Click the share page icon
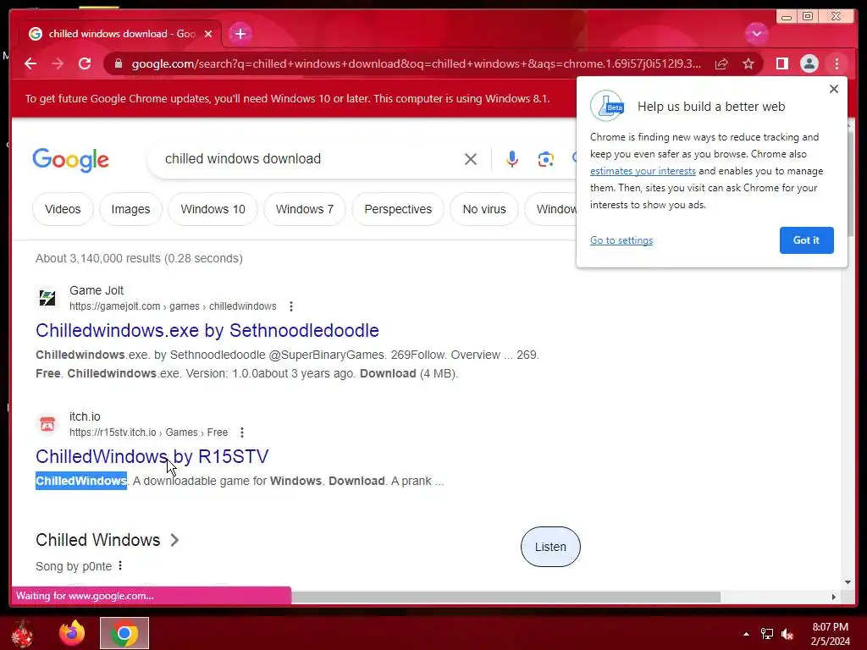This screenshot has height=650, width=867. pyautogui.click(x=721, y=64)
